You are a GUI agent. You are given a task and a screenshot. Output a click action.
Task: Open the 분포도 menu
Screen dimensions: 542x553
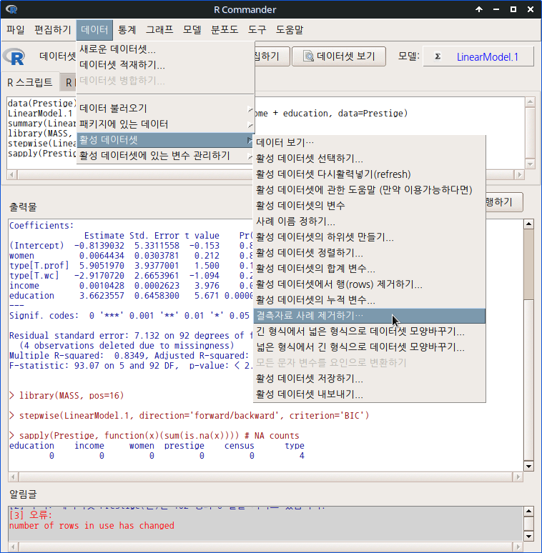click(x=225, y=29)
